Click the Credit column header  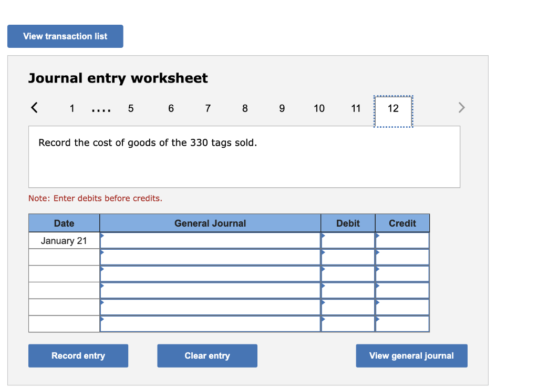402,223
